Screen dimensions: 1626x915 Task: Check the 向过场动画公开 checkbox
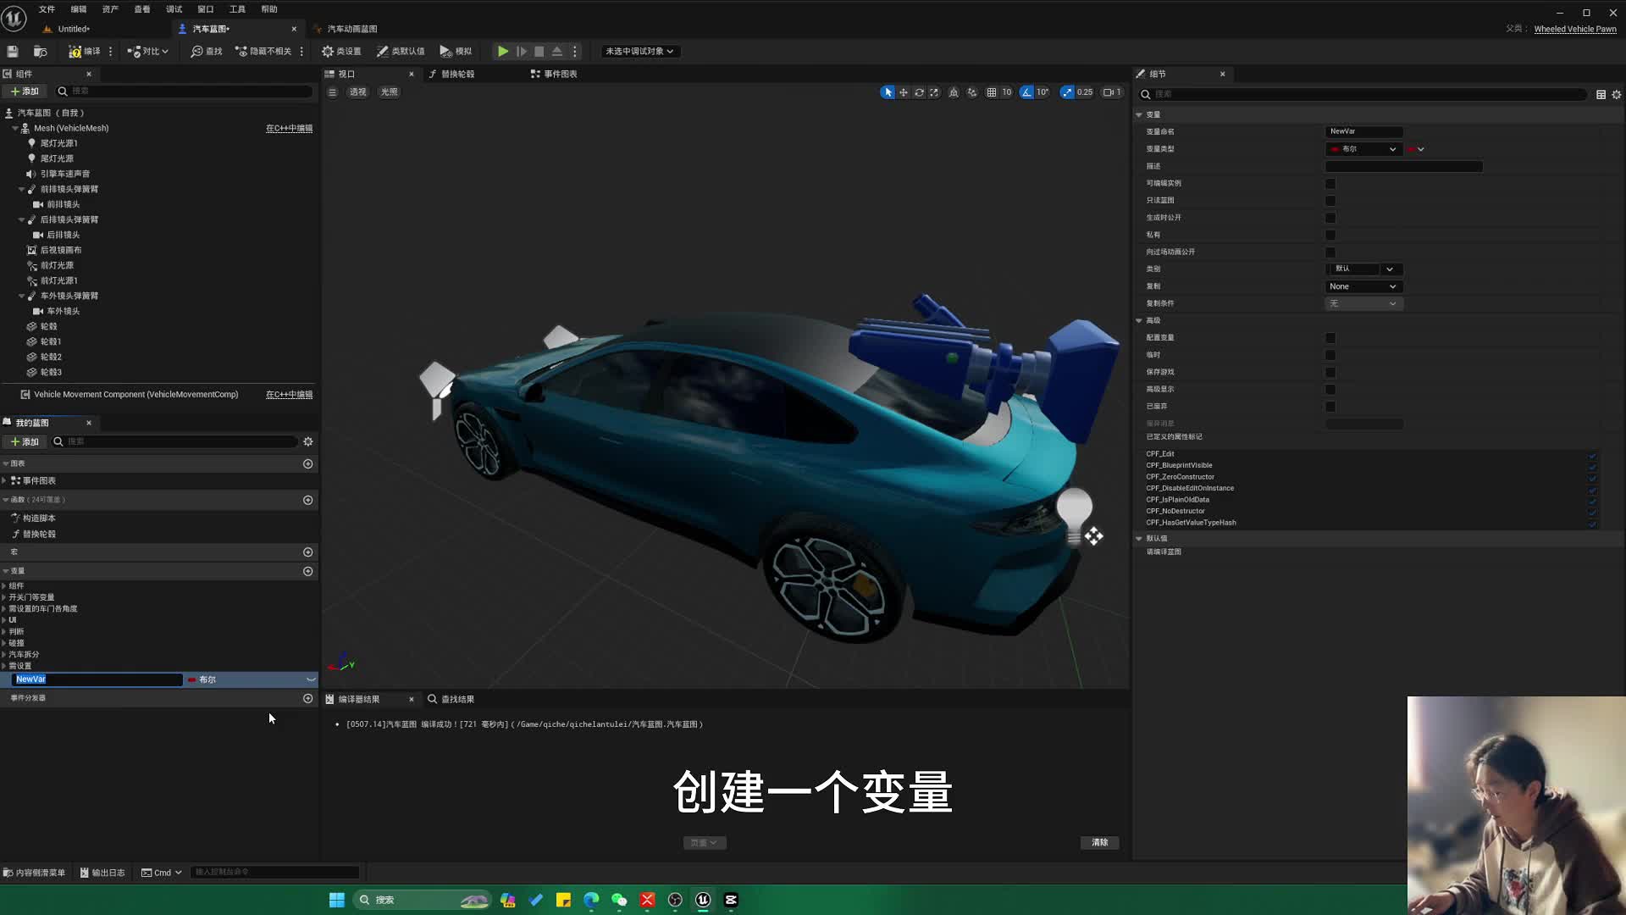pos(1330,252)
